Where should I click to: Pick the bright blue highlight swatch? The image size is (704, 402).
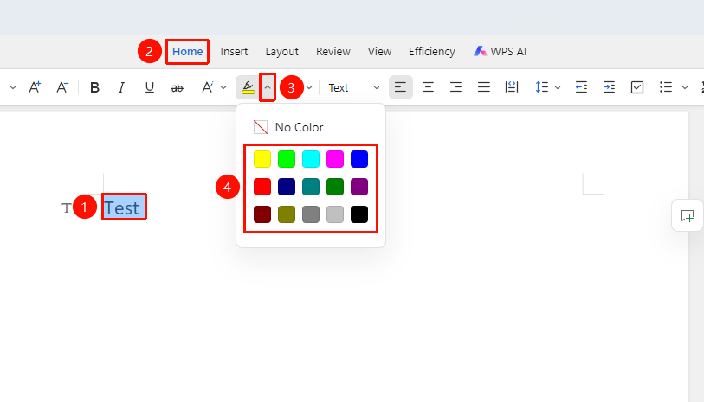click(359, 159)
